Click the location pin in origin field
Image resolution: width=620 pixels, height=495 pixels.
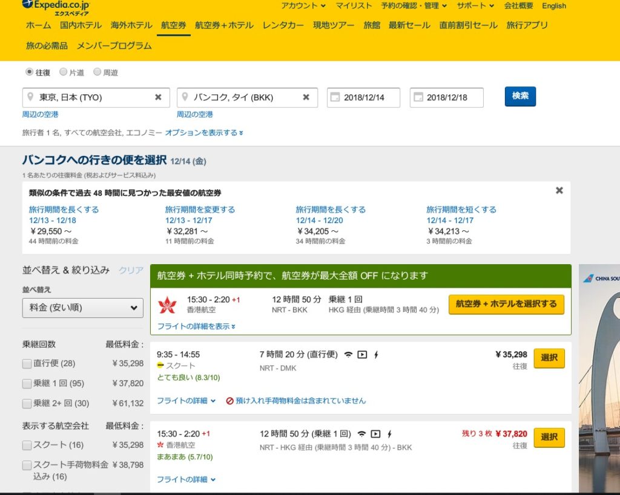30,97
